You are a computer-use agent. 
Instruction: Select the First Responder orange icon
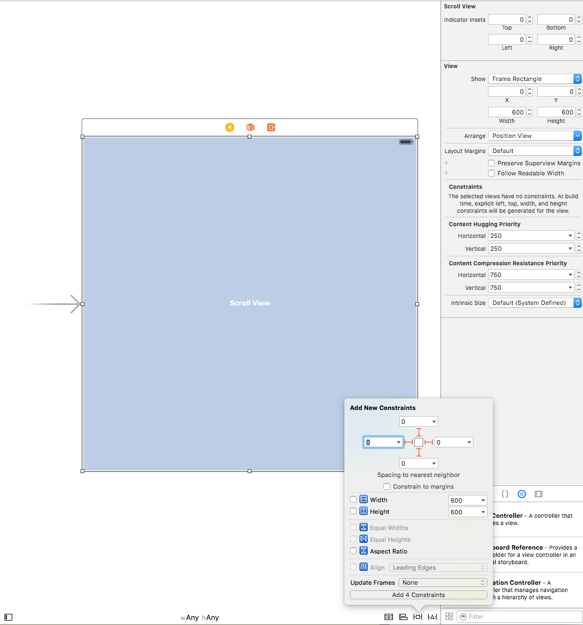click(x=250, y=127)
